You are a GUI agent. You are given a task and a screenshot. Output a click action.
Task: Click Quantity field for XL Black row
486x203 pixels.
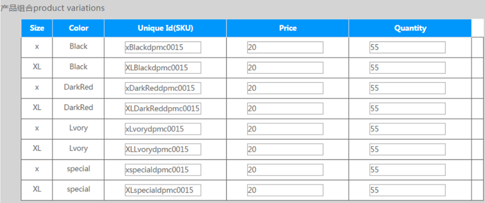[x=407, y=68]
